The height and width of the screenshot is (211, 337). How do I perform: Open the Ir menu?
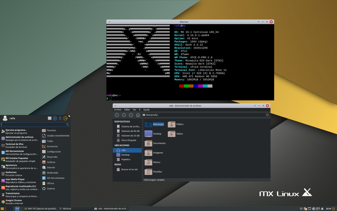tap(140, 110)
